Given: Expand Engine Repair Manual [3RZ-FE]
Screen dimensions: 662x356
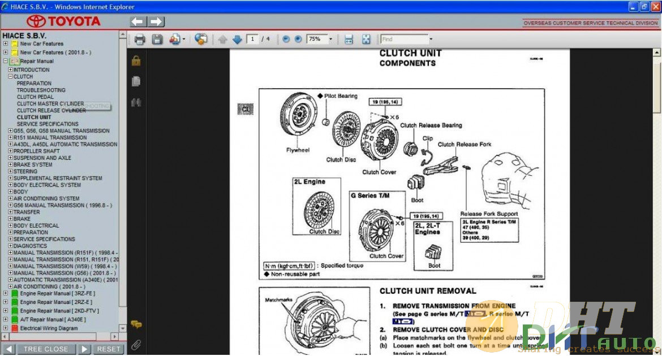Looking at the screenshot, I should pos(6,293).
